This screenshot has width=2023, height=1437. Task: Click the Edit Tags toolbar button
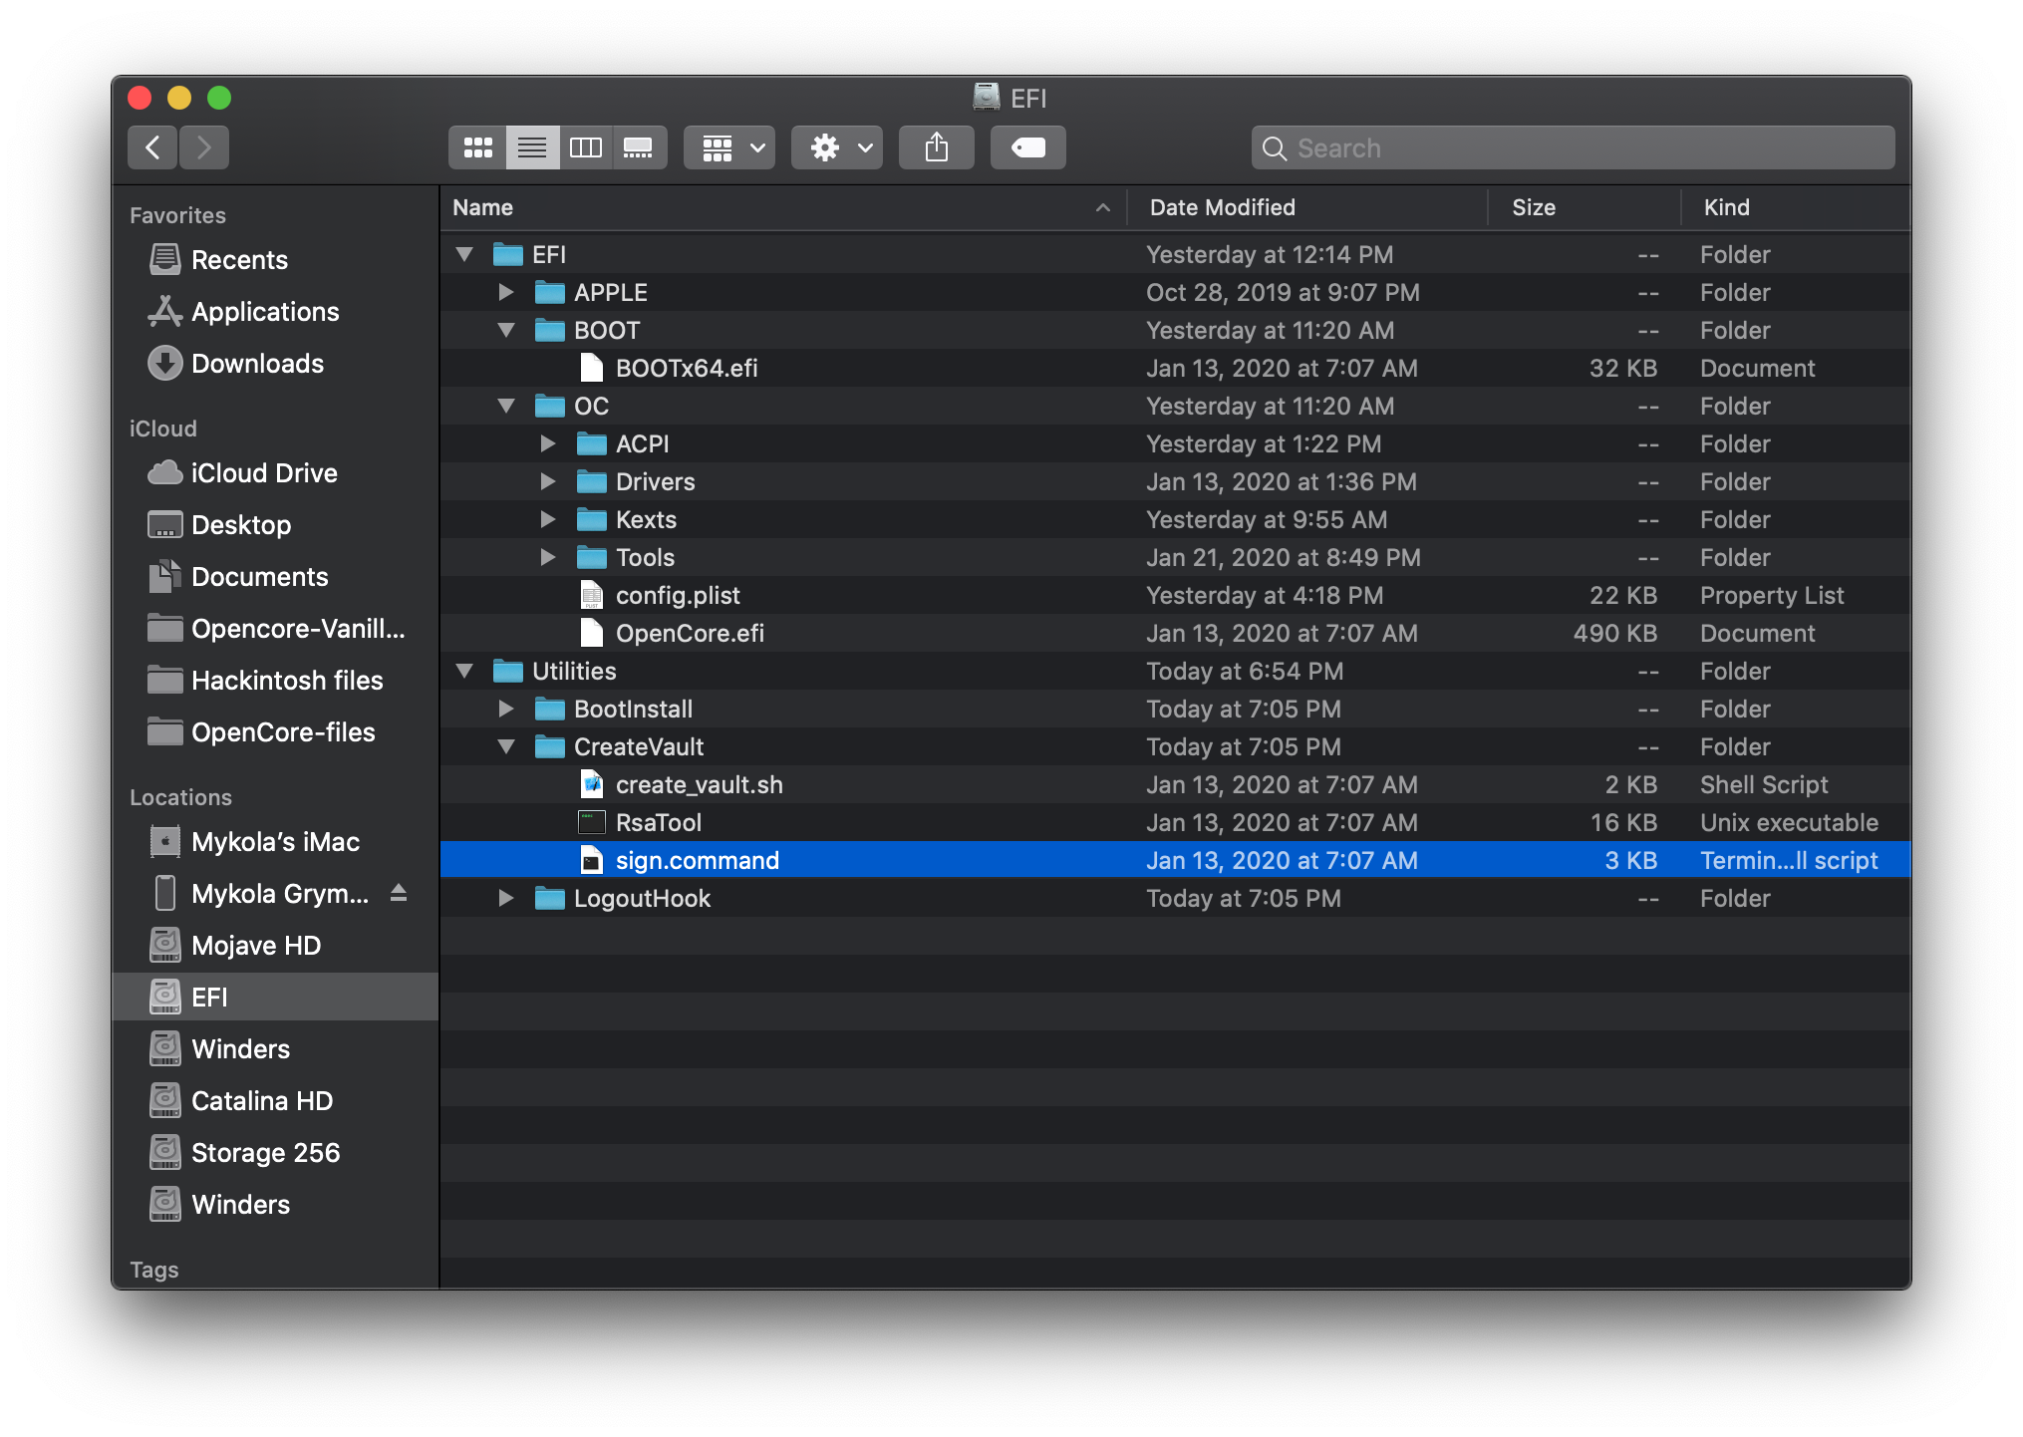coord(1027,147)
